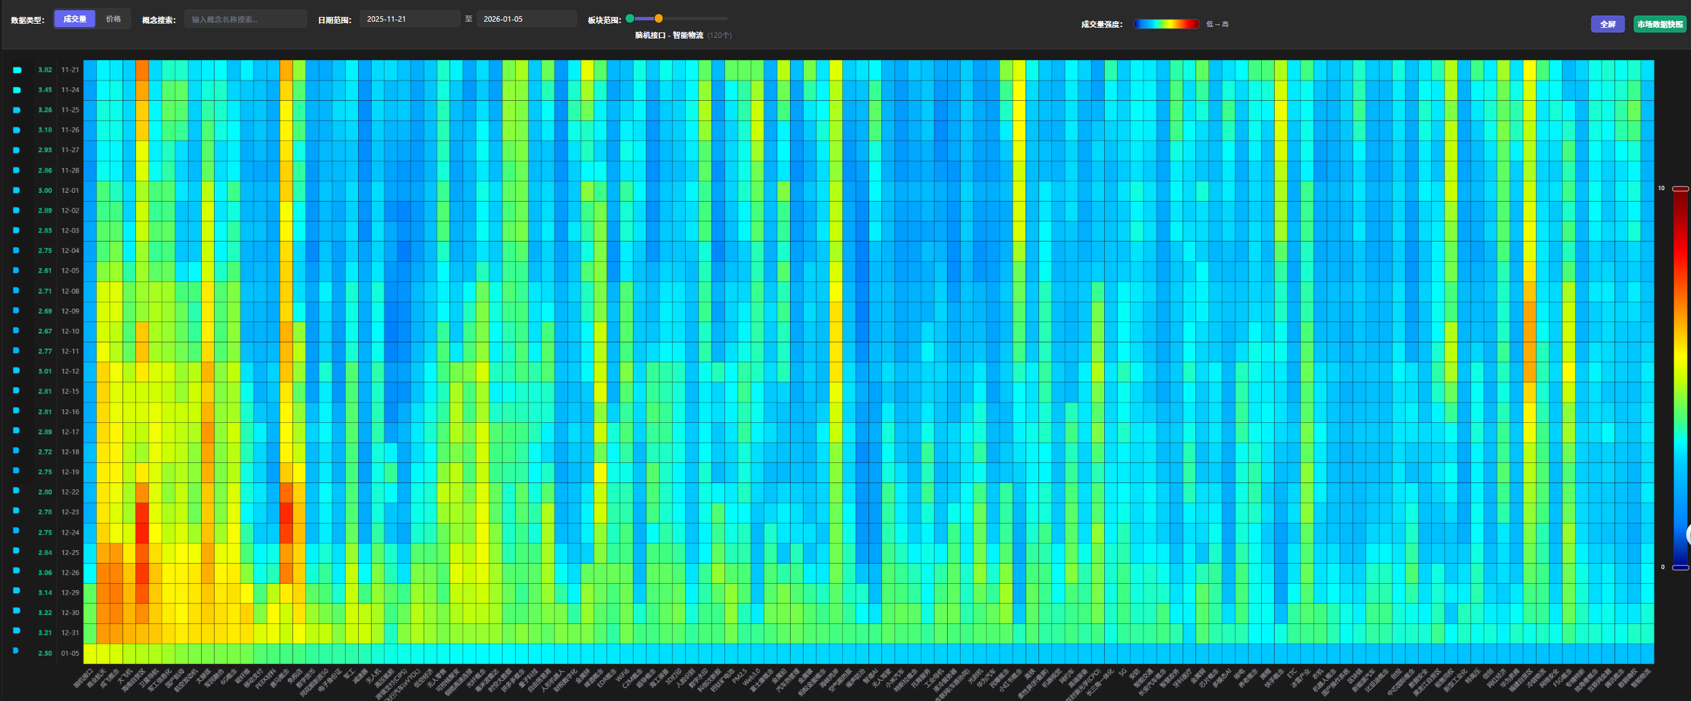Click the orange right handle of 板块范围 slider

click(x=659, y=18)
